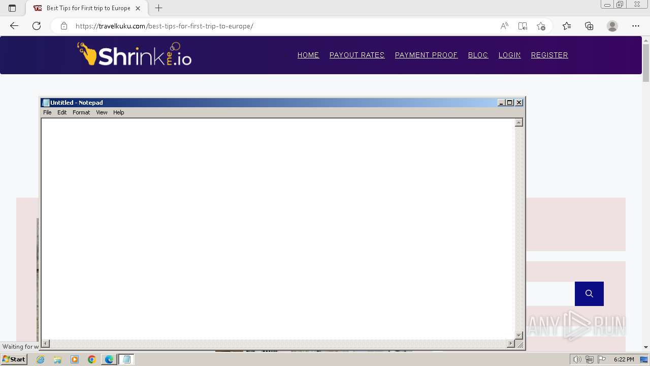The width and height of the screenshot is (650, 366).
Task: Launch Google Chrome from taskbar
Action: click(92, 359)
